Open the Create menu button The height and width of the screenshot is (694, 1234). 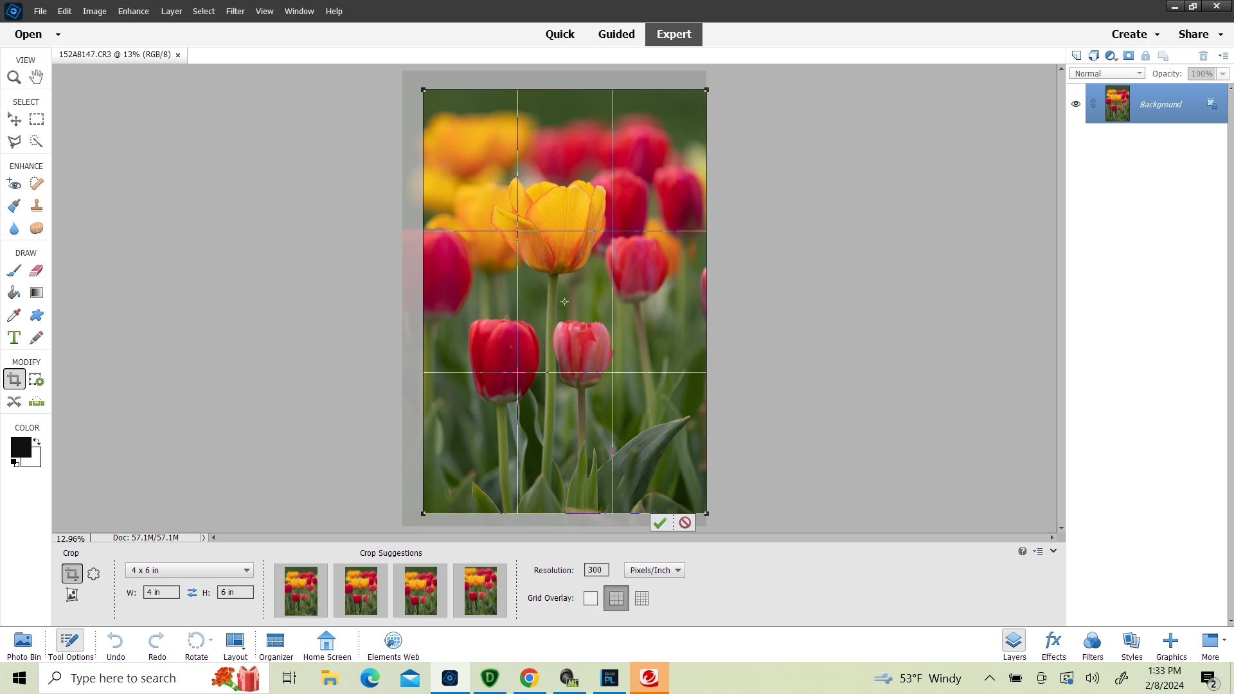[x=1135, y=34]
